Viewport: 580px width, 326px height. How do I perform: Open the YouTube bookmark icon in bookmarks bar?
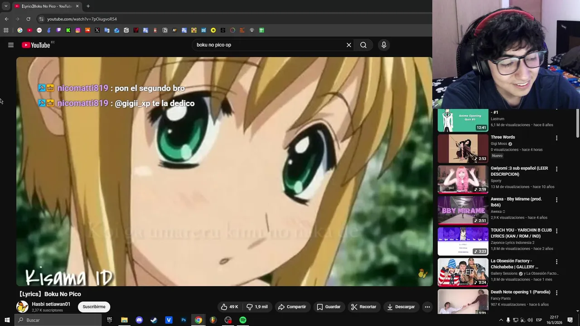click(x=29, y=30)
